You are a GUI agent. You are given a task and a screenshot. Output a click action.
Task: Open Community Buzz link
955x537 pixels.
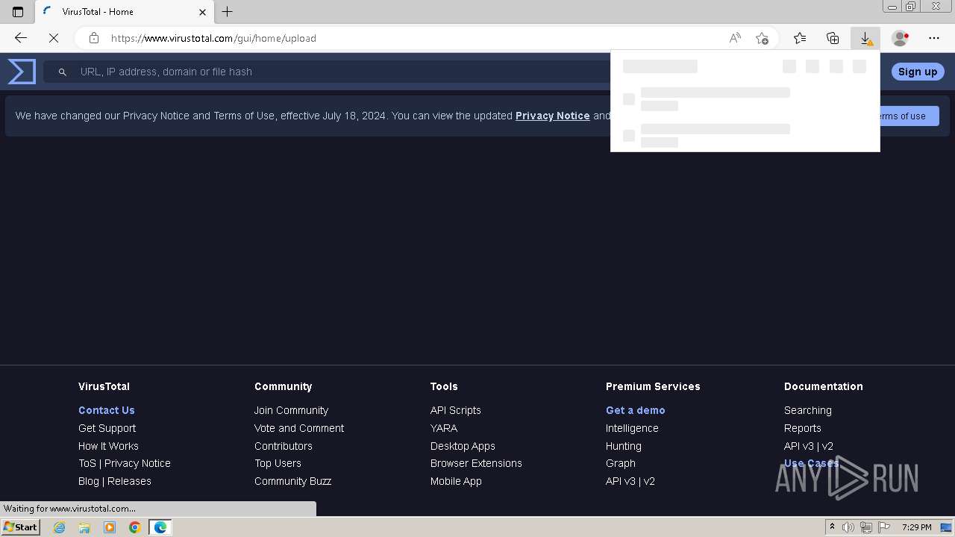click(x=292, y=481)
